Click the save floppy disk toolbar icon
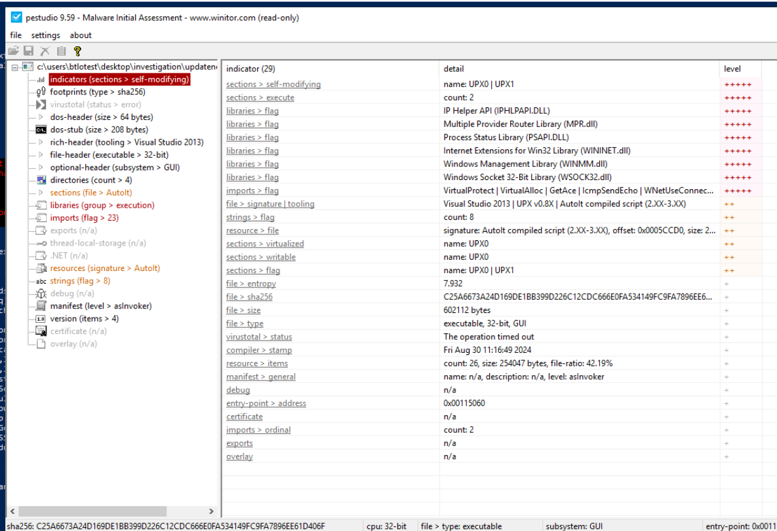 [29, 51]
